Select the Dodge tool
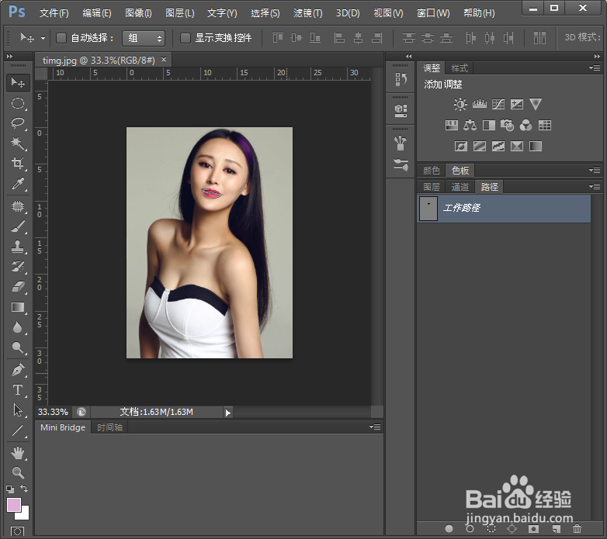The height and width of the screenshot is (539, 607). click(x=18, y=347)
